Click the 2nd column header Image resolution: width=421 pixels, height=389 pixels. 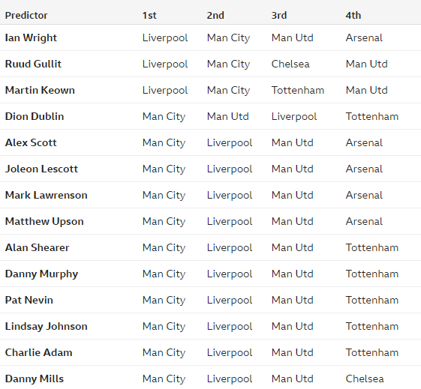point(215,15)
